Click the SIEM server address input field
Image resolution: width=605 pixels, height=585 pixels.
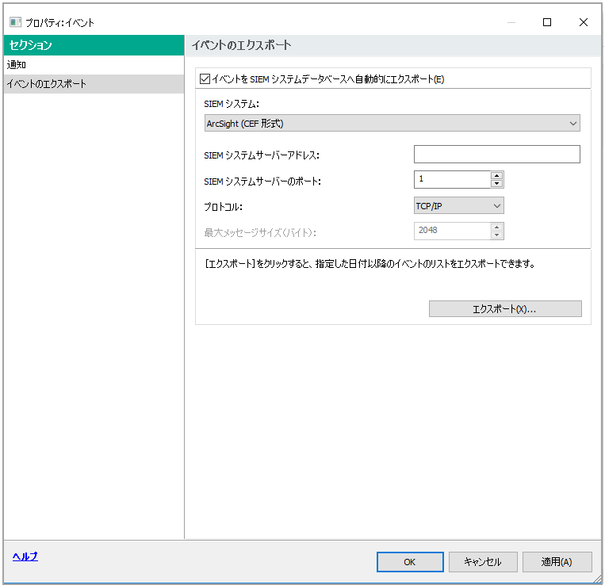click(496, 155)
